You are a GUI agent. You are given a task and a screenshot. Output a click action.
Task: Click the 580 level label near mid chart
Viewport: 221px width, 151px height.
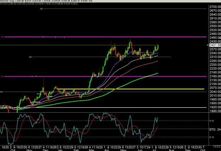[x=30, y=57]
